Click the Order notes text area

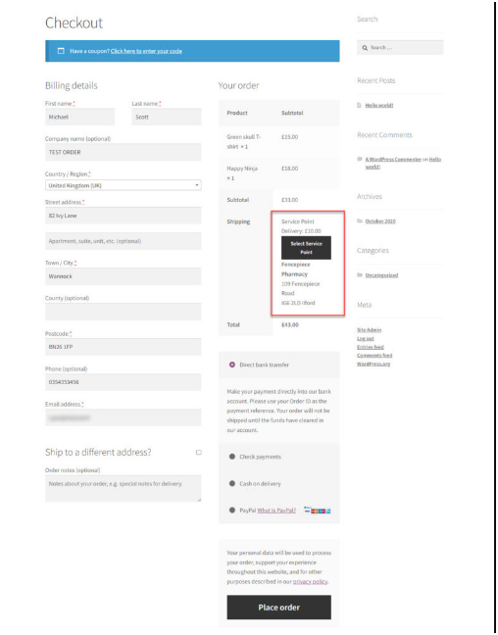click(x=124, y=488)
